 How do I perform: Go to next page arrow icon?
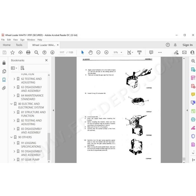pyautogui.click(x=52, y=52)
